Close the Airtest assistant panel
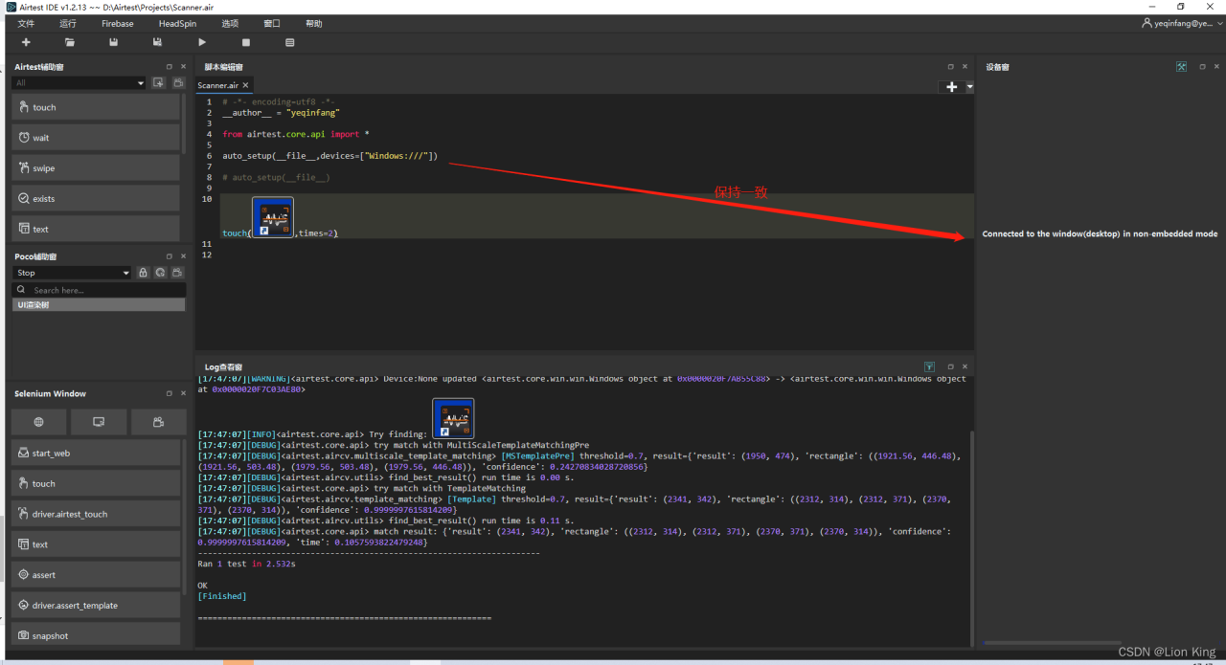The width and height of the screenshot is (1226, 665). (183, 67)
